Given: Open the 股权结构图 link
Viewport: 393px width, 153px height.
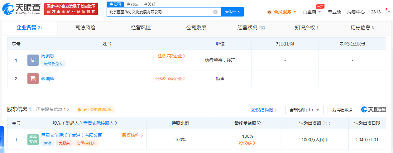Looking at the screenshot, I should 264,110.
